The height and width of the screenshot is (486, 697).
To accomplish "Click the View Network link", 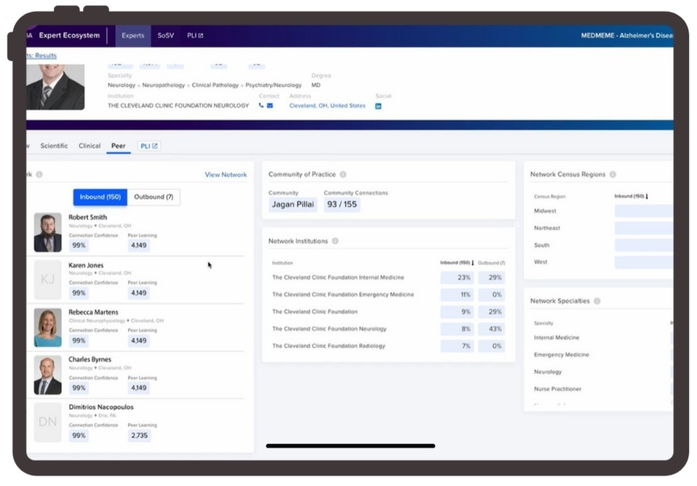I will pyautogui.click(x=226, y=175).
